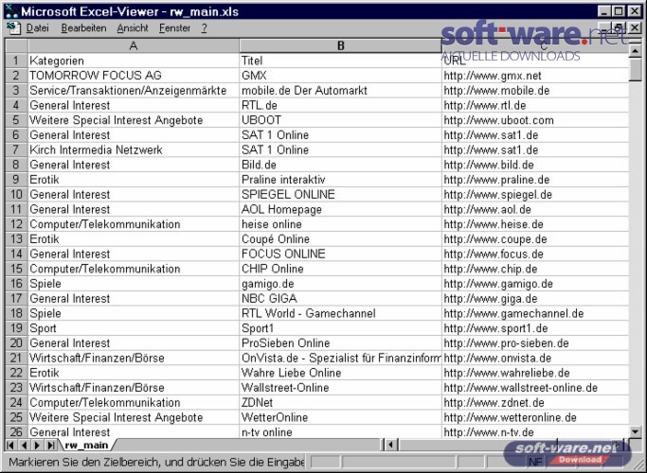Click Service/Transaktionen/Anzeigenmärkte cell

pos(134,90)
